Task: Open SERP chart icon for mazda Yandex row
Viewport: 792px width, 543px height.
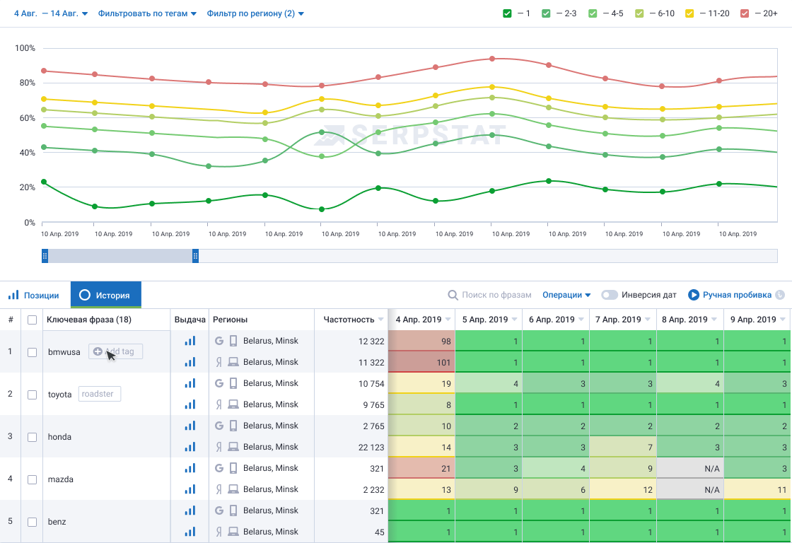Action: (190, 489)
